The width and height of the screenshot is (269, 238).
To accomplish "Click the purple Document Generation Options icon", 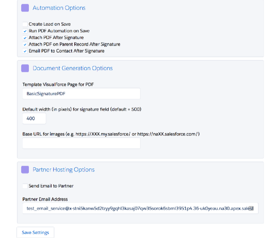I will pyautogui.click(x=25, y=68).
